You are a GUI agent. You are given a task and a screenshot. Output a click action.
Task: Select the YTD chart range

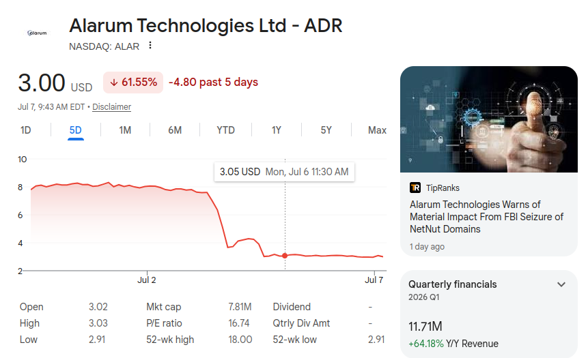click(x=225, y=130)
